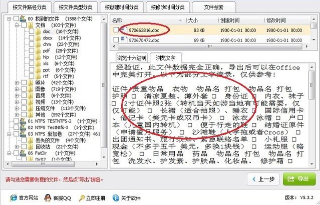320x205 pixels.
Task: Tick the 文档 folder checkbox
Action: point(24,25)
